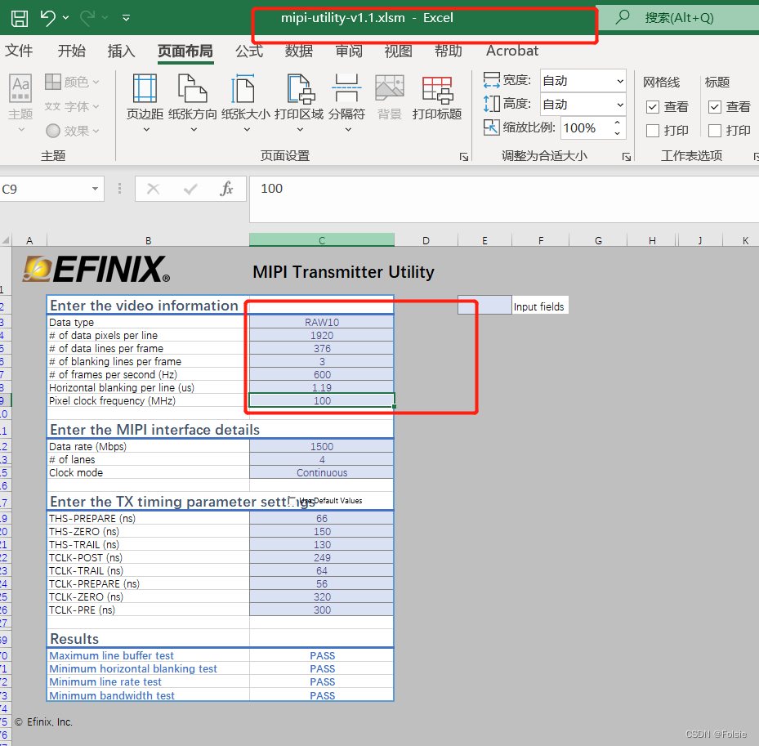Click the 分隔符 breaks icon

[x=347, y=88]
